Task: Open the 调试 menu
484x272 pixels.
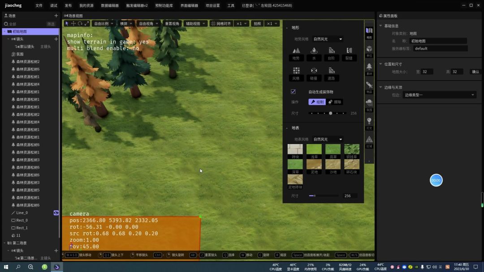Action: pos(54,5)
